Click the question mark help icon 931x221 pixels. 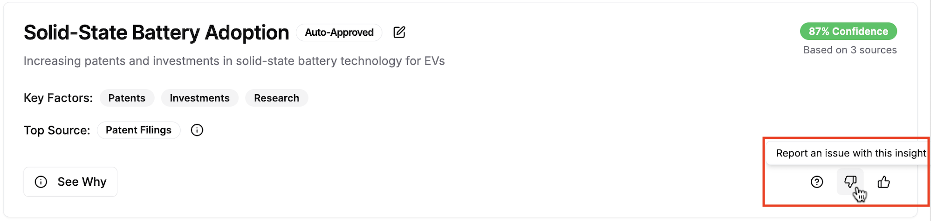[817, 182]
